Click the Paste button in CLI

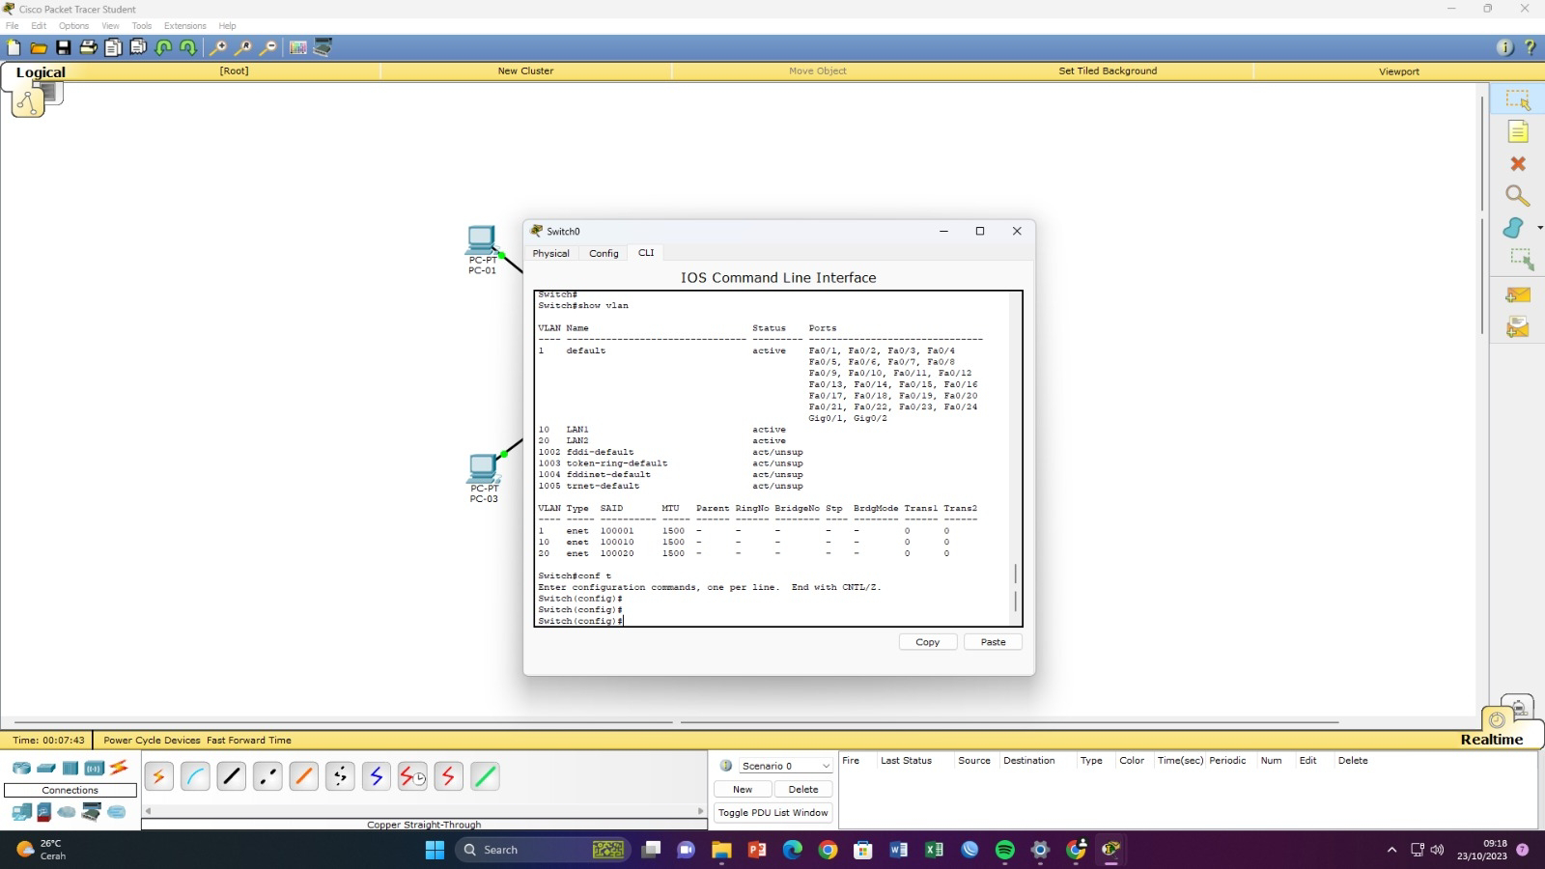click(993, 642)
